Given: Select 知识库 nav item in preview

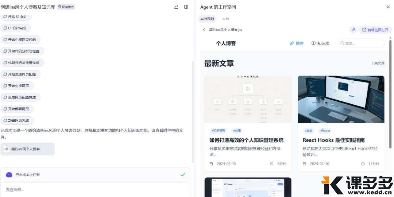Looking at the screenshot, I should point(320,43).
